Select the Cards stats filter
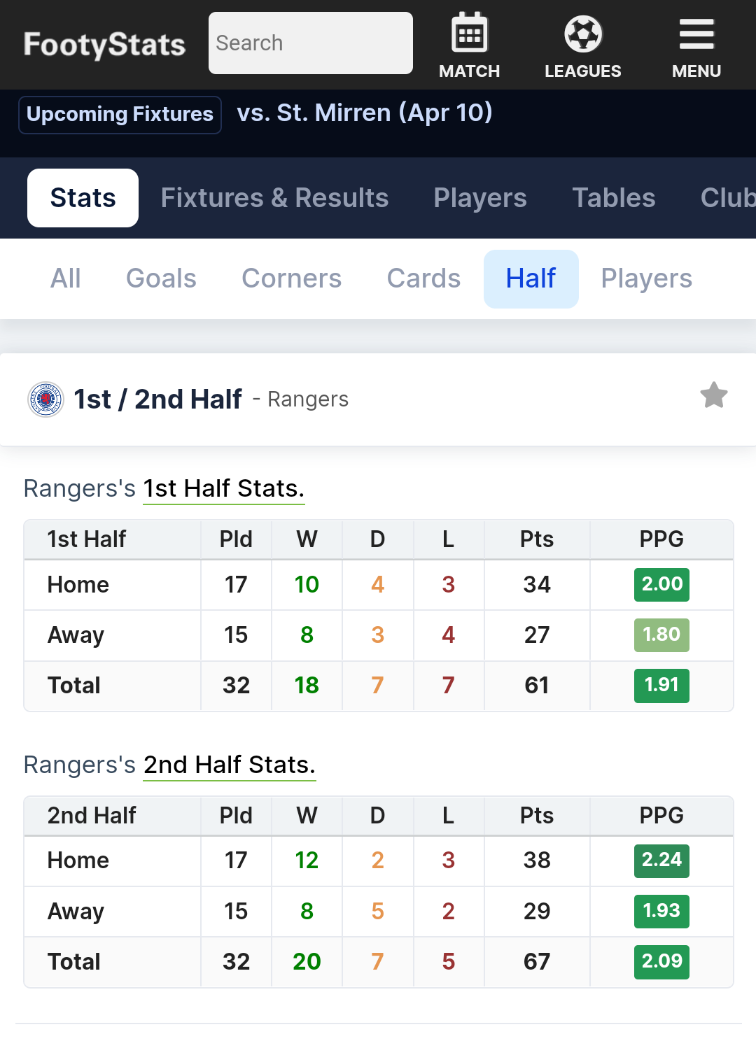Image resolution: width=756 pixels, height=1041 pixels. point(423,278)
